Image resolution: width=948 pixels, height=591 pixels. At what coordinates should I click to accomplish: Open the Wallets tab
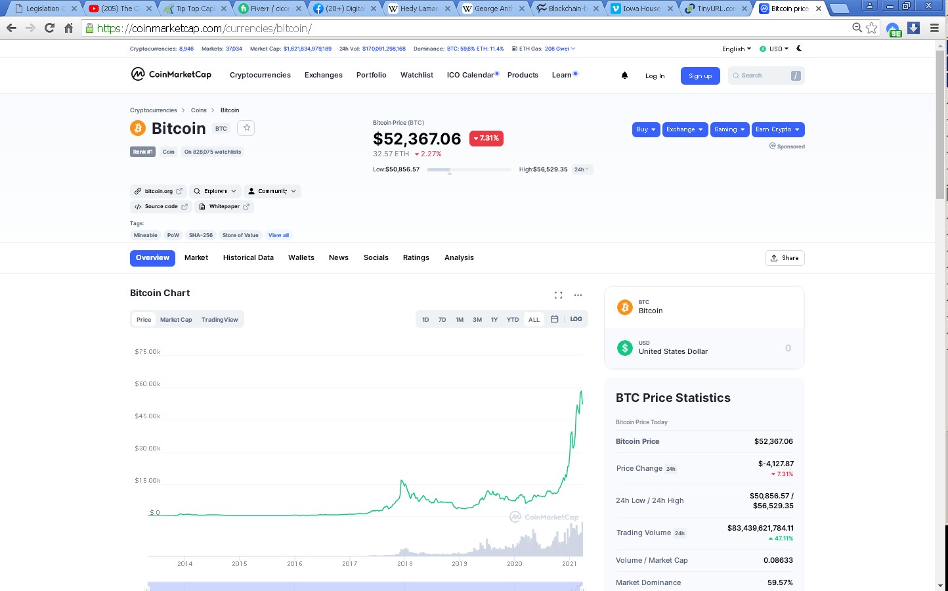[301, 258]
